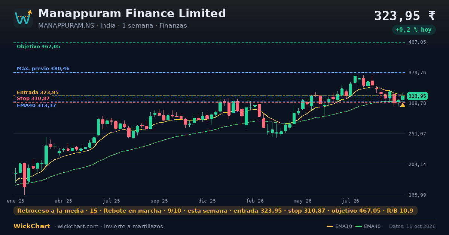
Task: Click the +0,2 % hoy badge
Action: tap(413, 30)
